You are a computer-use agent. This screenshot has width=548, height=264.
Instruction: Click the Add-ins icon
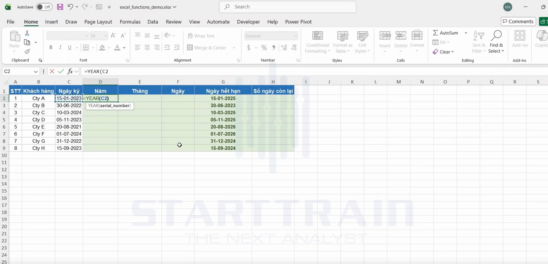pyautogui.click(x=520, y=39)
